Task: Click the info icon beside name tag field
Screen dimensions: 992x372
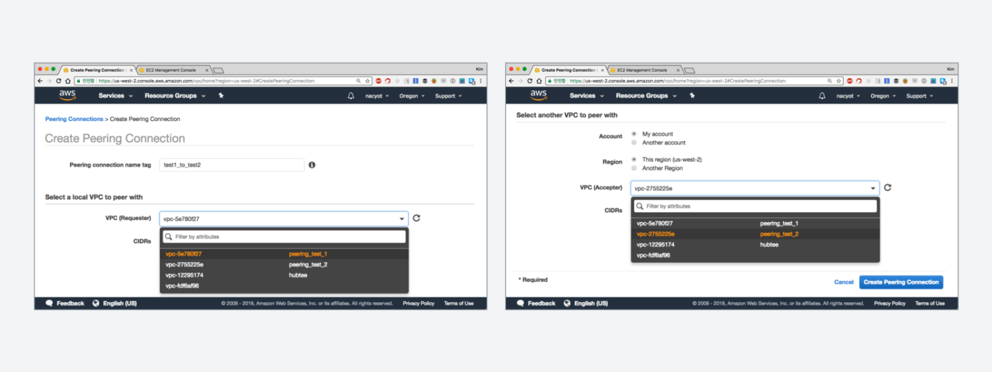Action: coord(312,165)
